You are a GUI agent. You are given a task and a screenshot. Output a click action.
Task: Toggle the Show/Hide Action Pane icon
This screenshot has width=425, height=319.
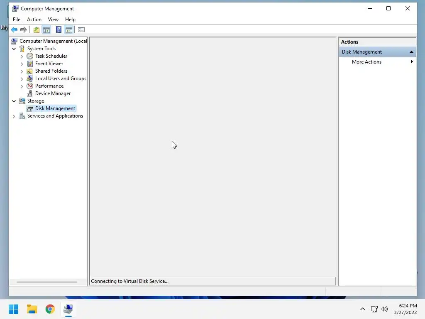click(69, 29)
